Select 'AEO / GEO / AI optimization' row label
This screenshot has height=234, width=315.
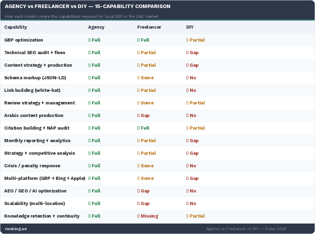tap(35, 191)
